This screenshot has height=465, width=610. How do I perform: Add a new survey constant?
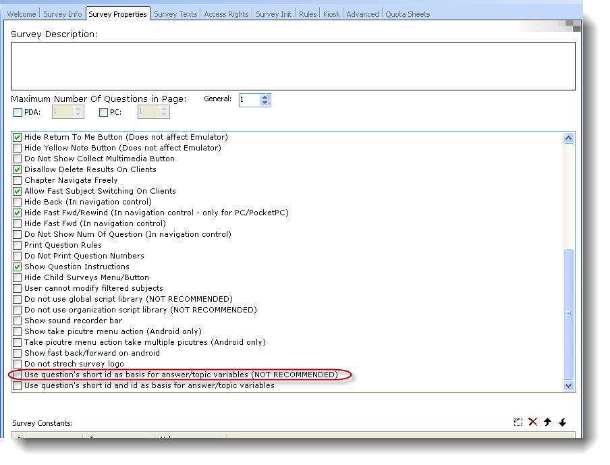click(518, 422)
